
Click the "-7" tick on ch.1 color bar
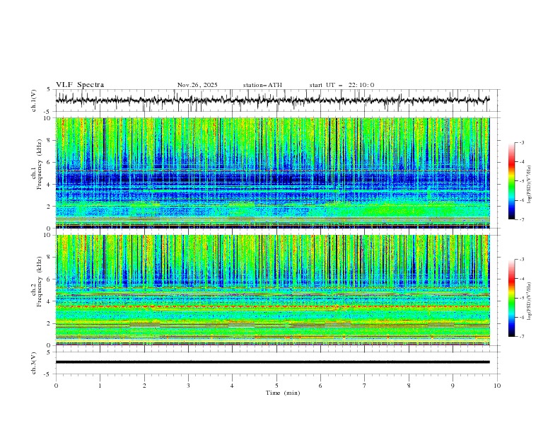click(x=521, y=219)
